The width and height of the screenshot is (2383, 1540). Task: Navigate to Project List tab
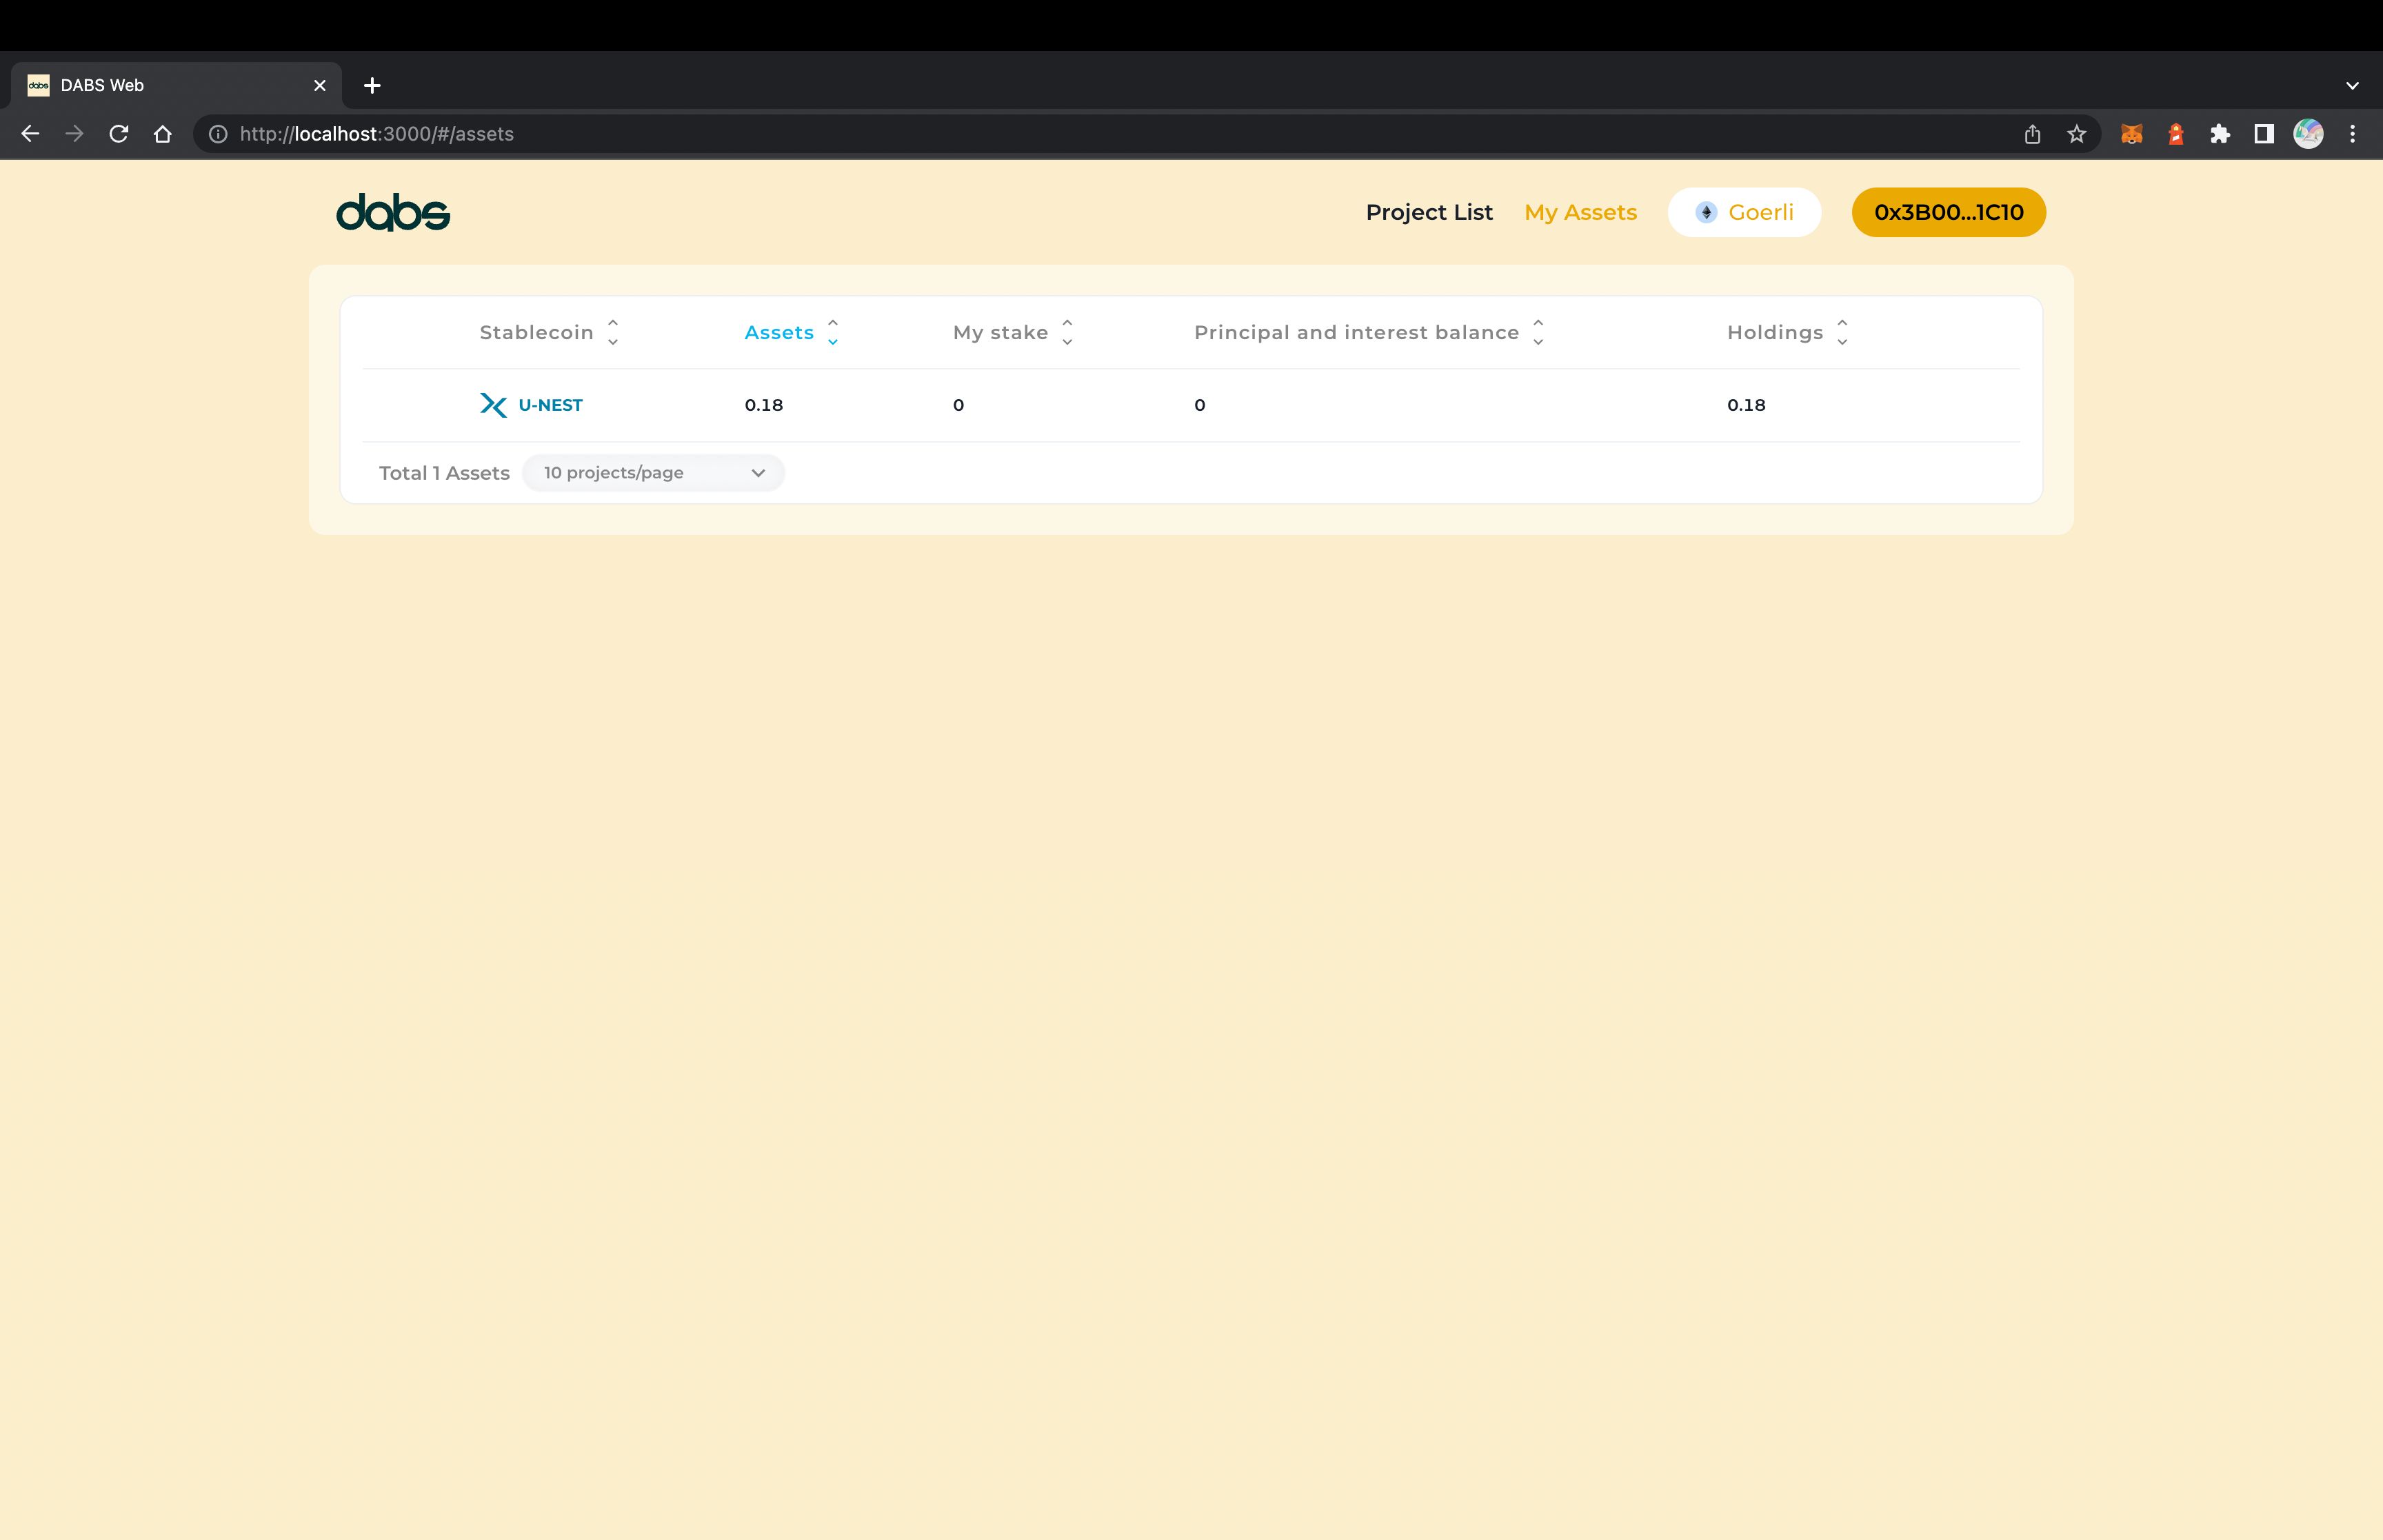coord(1429,212)
